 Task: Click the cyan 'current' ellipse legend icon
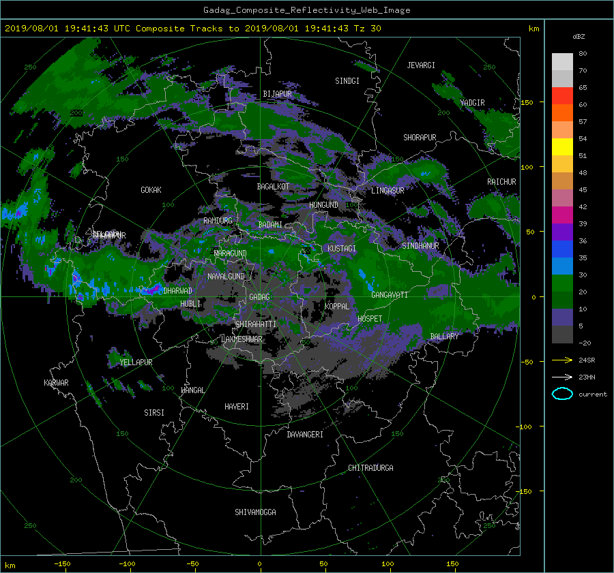562,394
